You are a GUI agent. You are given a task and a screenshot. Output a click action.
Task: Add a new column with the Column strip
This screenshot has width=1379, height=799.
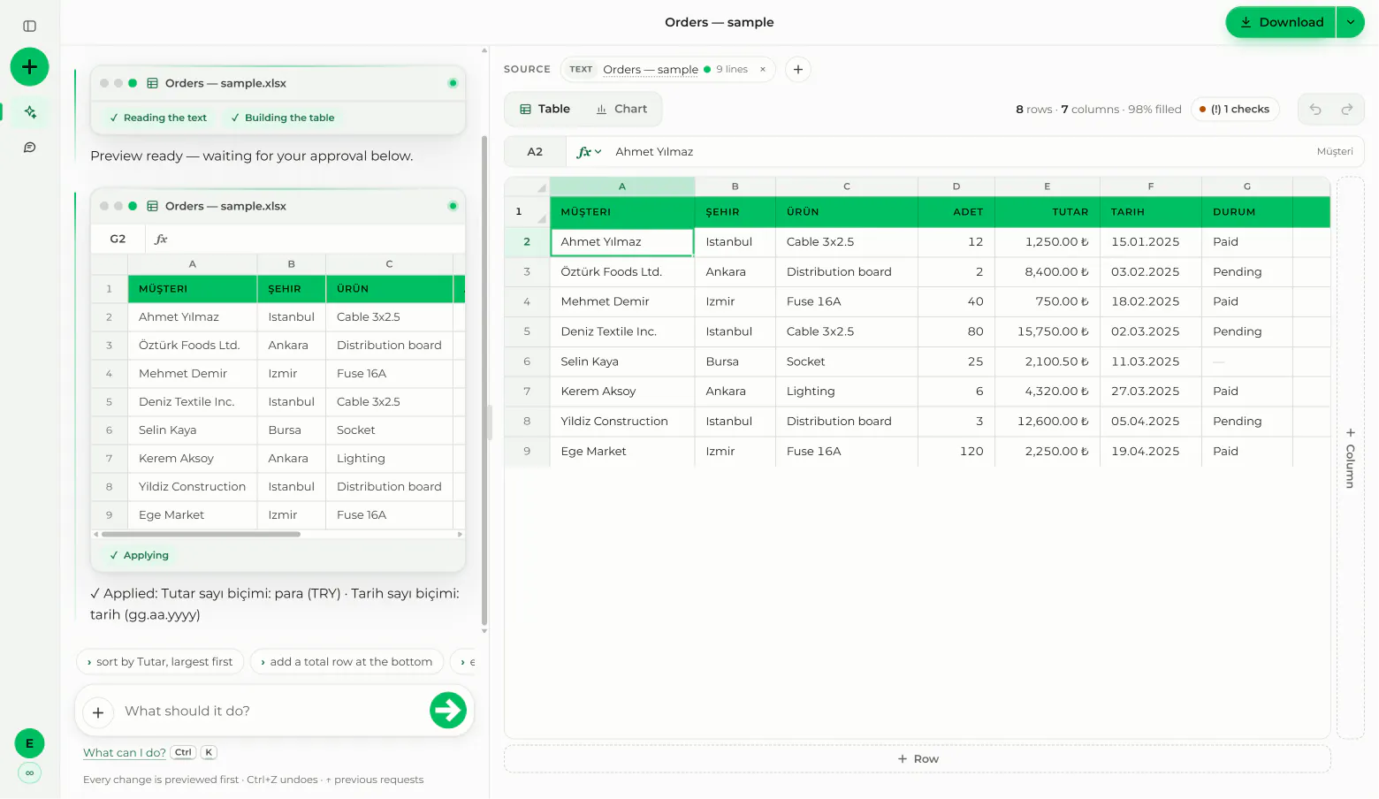(x=1350, y=458)
